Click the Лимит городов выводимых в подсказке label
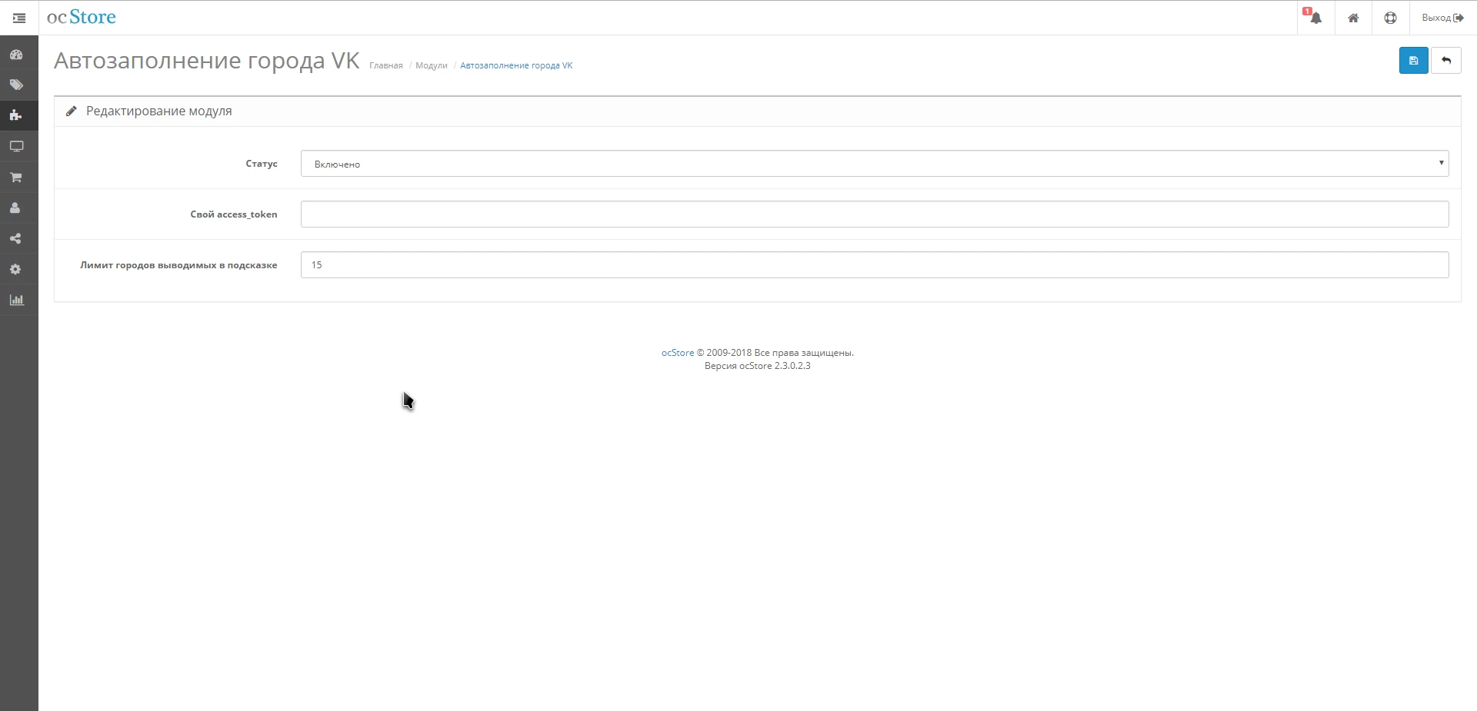 tap(178, 265)
